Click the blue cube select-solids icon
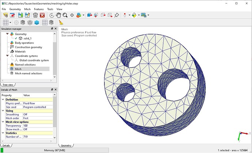Image resolution: width=252 pixels, height=153 pixels. tap(89, 15)
